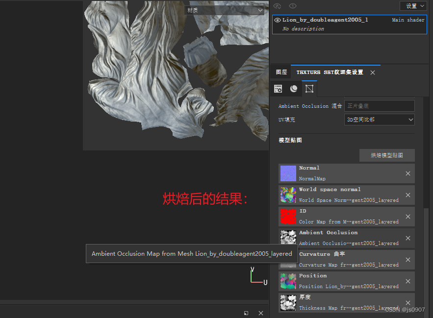The width and height of the screenshot is (433, 318).
Task: Remove the Curvature 曲率 map entry
Action: click(x=408, y=260)
